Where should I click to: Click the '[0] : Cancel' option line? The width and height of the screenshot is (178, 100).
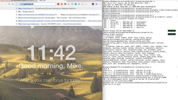click(x=110, y=20)
